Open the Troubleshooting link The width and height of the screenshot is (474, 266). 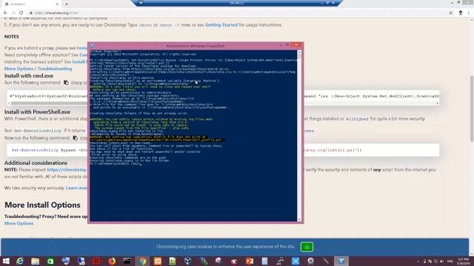55,69
